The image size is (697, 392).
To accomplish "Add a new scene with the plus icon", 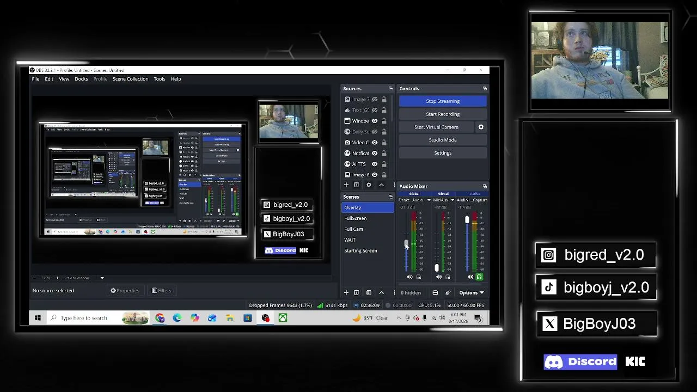I will click(x=346, y=293).
